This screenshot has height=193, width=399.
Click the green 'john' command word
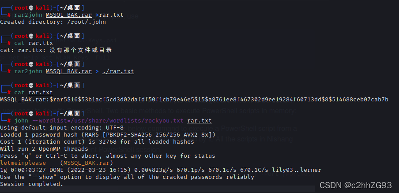(21, 121)
